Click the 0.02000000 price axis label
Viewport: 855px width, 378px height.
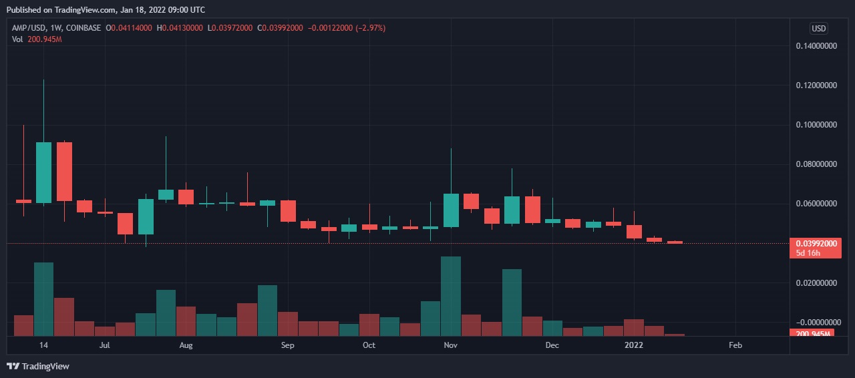[x=816, y=283]
